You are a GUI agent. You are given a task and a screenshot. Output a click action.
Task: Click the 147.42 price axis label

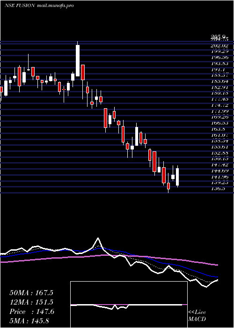tap(219, 164)
